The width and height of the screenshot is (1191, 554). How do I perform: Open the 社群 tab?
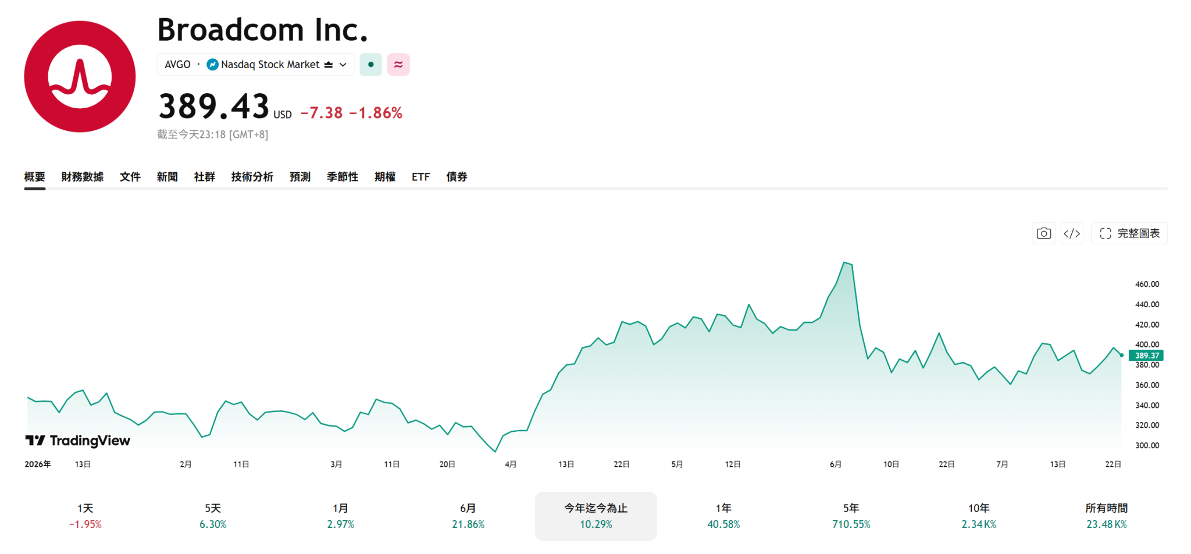click(x=205, y=176)
